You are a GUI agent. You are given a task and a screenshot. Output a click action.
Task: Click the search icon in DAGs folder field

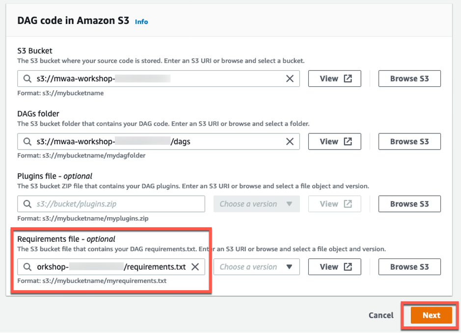[x=27, y=141]
